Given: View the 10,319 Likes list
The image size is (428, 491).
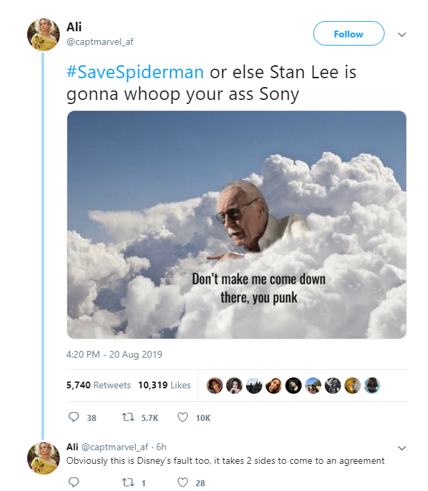Looking at the screenshot, I should click(164, 385).
